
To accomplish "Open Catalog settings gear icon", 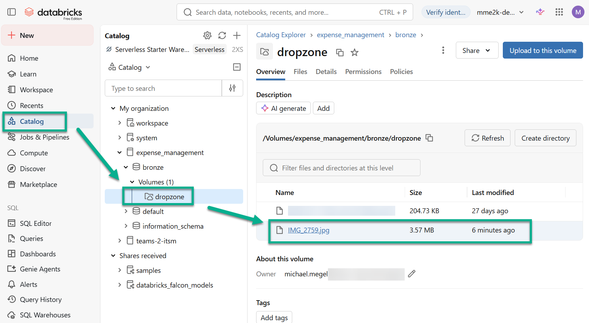I will tap(207, 35).
